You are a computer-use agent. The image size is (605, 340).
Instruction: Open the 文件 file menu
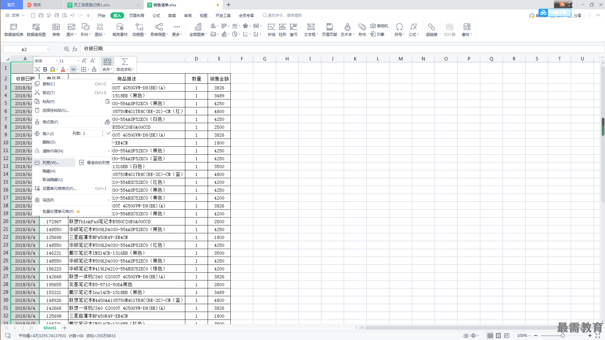coord(15,15)
